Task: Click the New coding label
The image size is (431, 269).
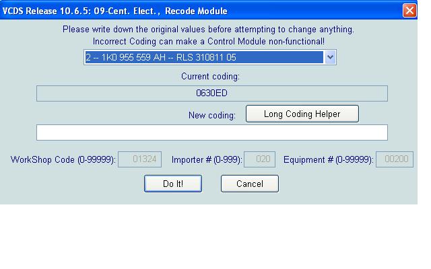Action: click(x=212, y=115)
